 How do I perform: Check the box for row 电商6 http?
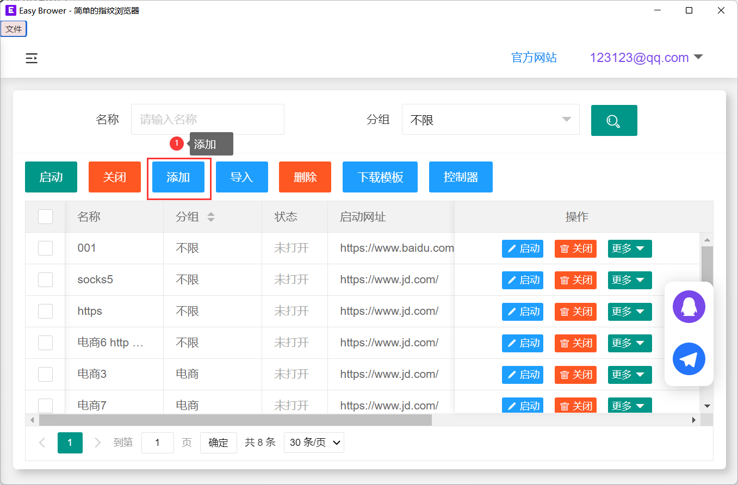(x=45, y=343)
